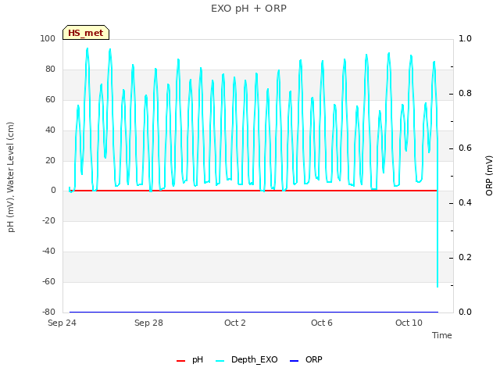Click the 40 tick on left axis

point(50,130)
